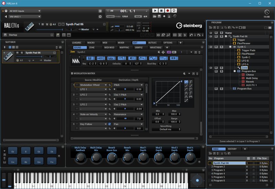
Task: Switch to the HISTORY tab
Action: [232, 149]
